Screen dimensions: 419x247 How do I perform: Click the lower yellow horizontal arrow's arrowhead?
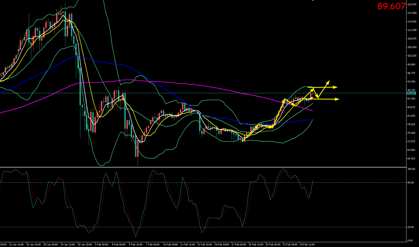pos(337,99)
